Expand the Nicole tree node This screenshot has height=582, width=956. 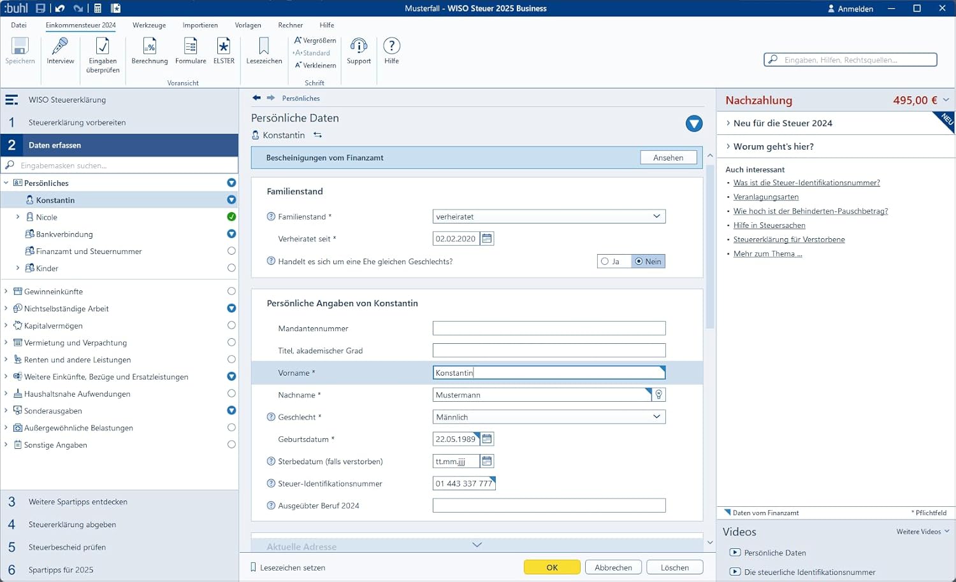18,217
